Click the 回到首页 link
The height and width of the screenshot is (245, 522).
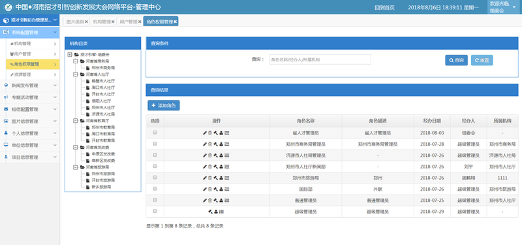tap(384, 7)
